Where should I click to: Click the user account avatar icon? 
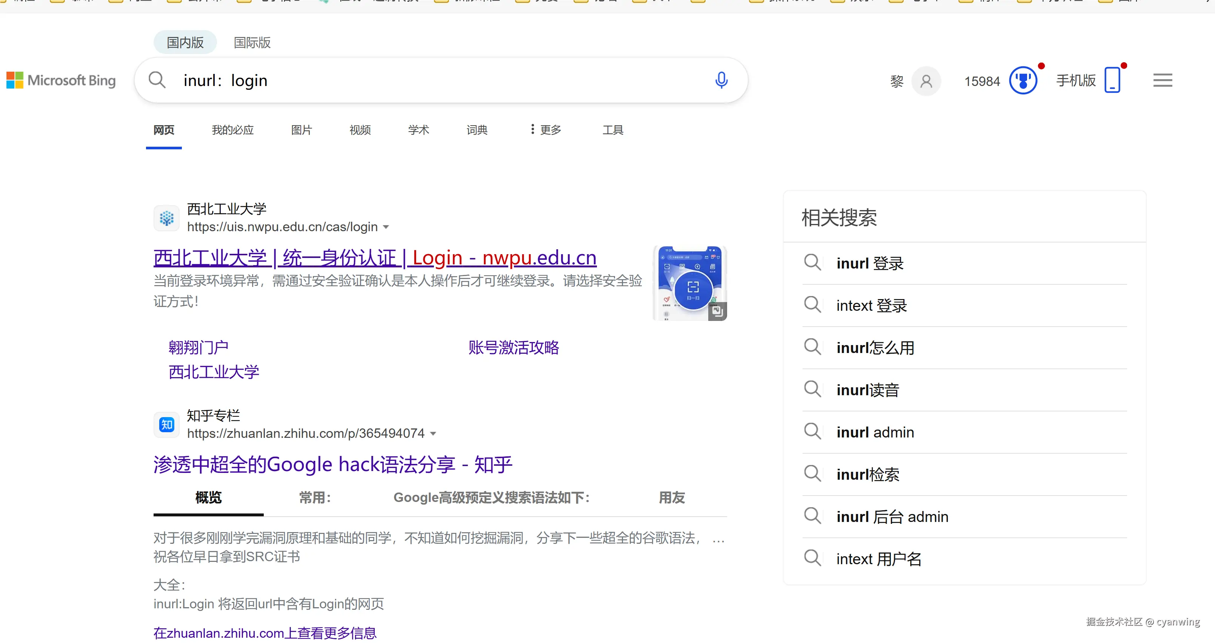point(926,81)
